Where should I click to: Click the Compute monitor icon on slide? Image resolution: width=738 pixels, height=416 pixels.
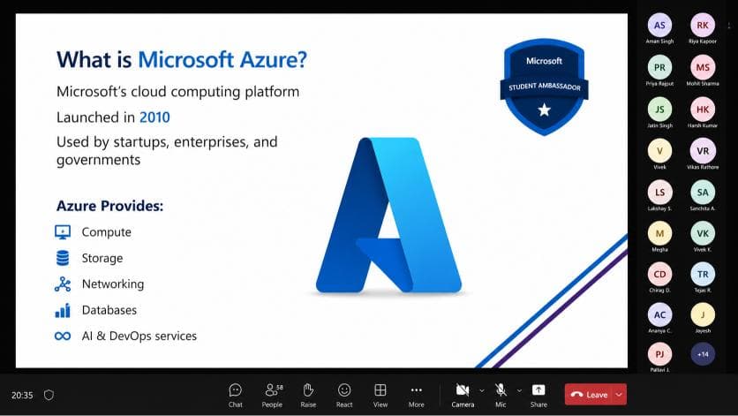click(63, 232)
